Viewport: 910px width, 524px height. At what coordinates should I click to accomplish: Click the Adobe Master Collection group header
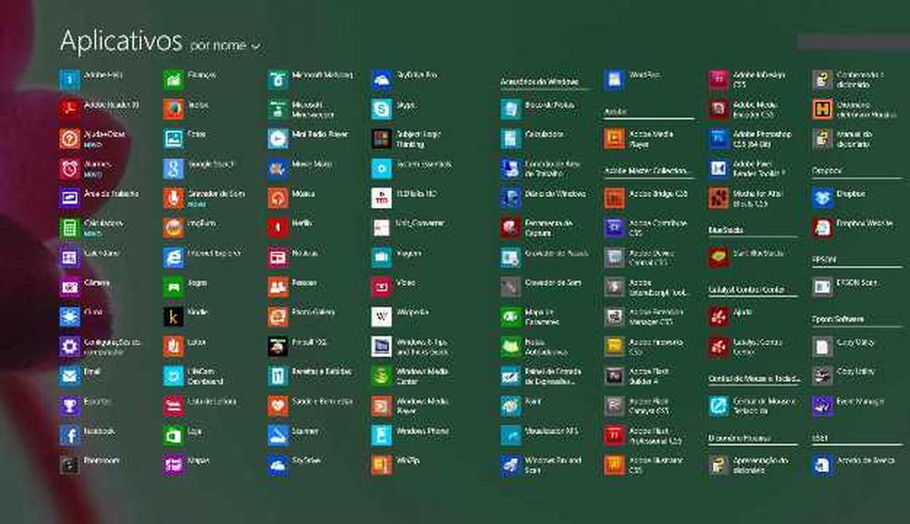pos(646,170)
